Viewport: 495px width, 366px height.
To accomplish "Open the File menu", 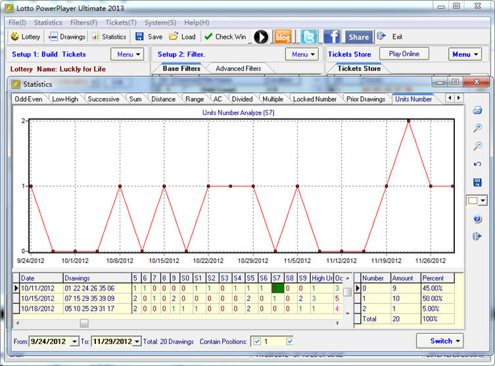I will [x=17, y=23].
